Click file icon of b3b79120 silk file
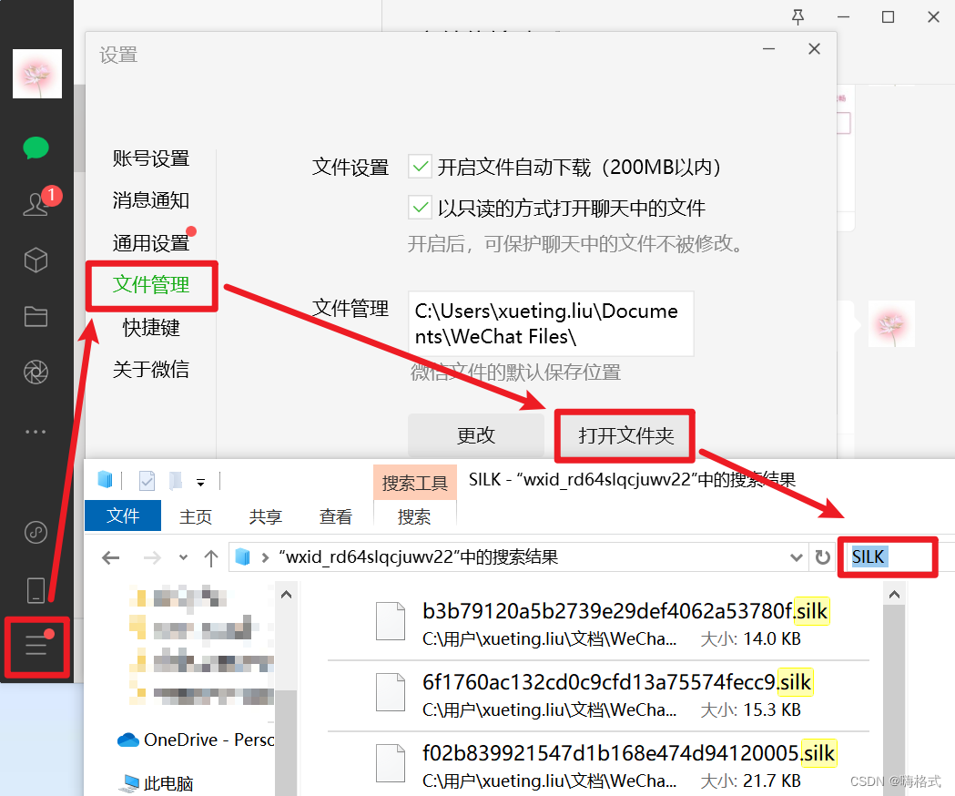Viewport: 955px width, 796px height. click(391, 620)
